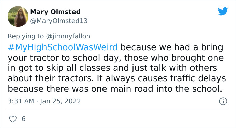236x128 pixels.
Task: Like the tweet with the heart icon
Action: click(x=13, y=119)
